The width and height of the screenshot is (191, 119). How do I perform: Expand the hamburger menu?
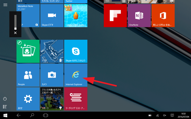tap(5, 5)
